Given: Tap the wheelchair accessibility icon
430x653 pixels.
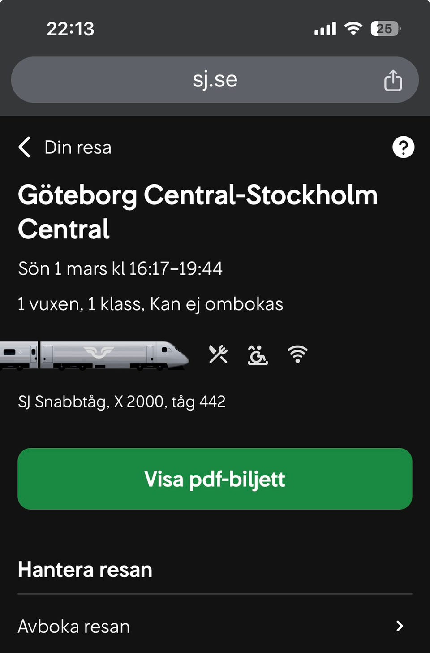Looking at the screenshot, I should 258,355.
